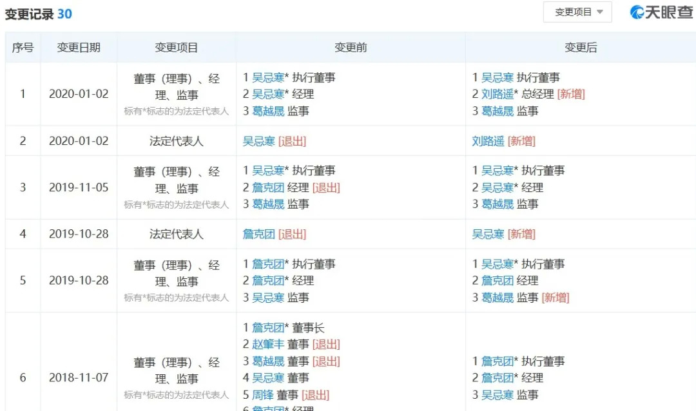Open 詹克团 经理 link in row 6 变更后
696x411 pixels.
pyautogui.click(x=497, y=378)
